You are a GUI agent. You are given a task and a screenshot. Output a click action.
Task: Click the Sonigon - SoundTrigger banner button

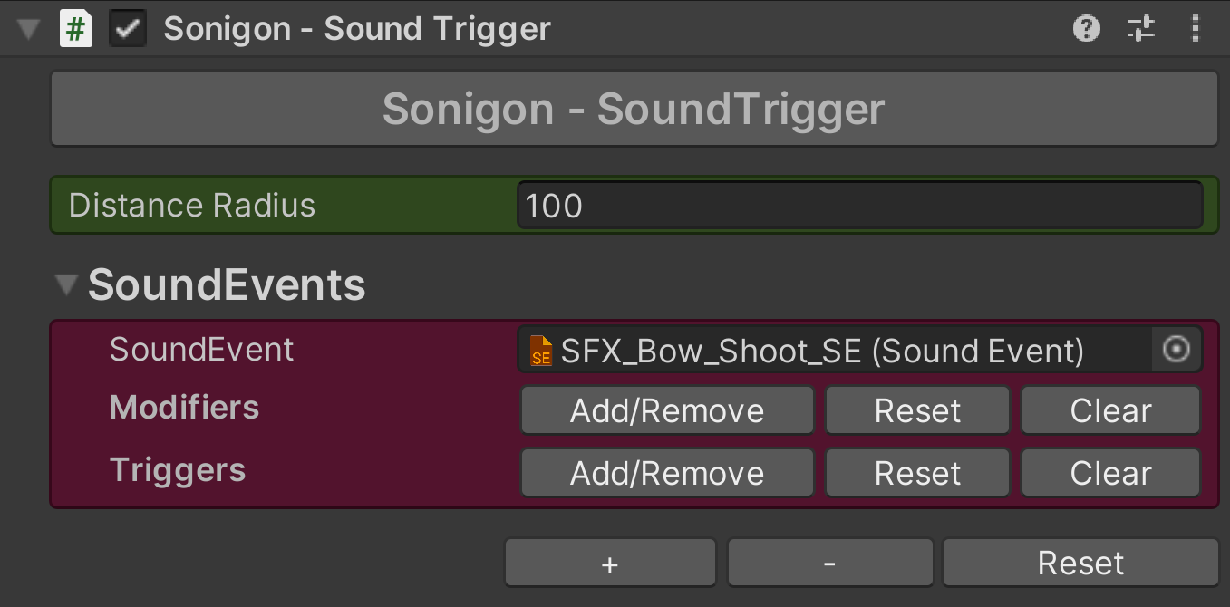coord(634,110)
